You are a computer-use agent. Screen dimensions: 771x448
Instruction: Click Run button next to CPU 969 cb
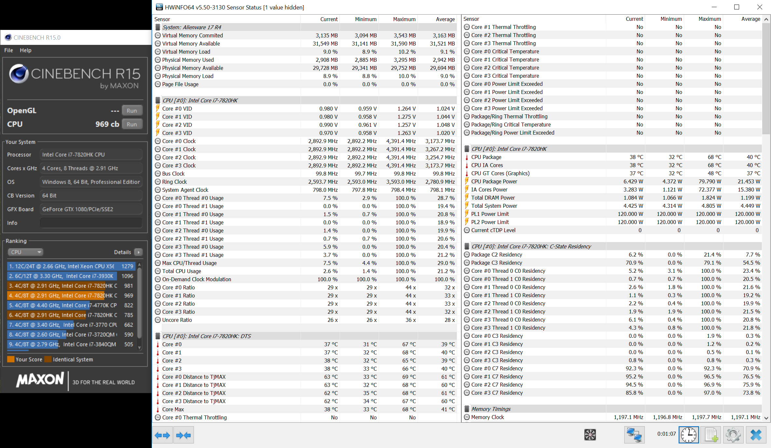click(132, 124)
